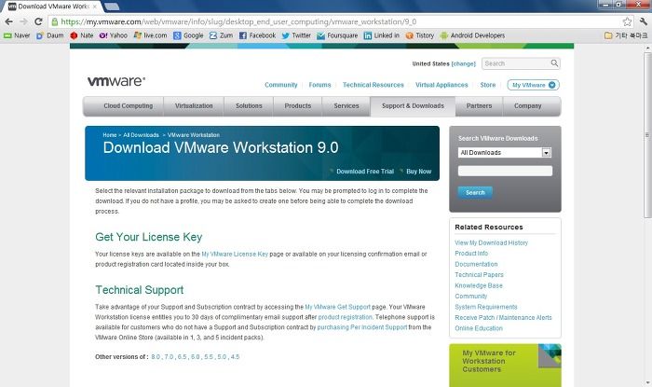Screen dimensions: 652x387
Task: Click purchasing Per Incident Support link
Action: point(362,327)
